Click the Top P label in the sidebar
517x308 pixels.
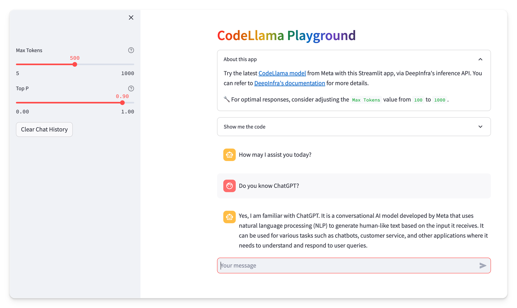[22, 88]
